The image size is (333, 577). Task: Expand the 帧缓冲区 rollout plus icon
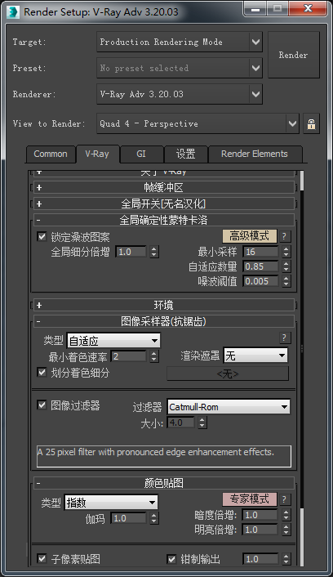coord(39,188)
